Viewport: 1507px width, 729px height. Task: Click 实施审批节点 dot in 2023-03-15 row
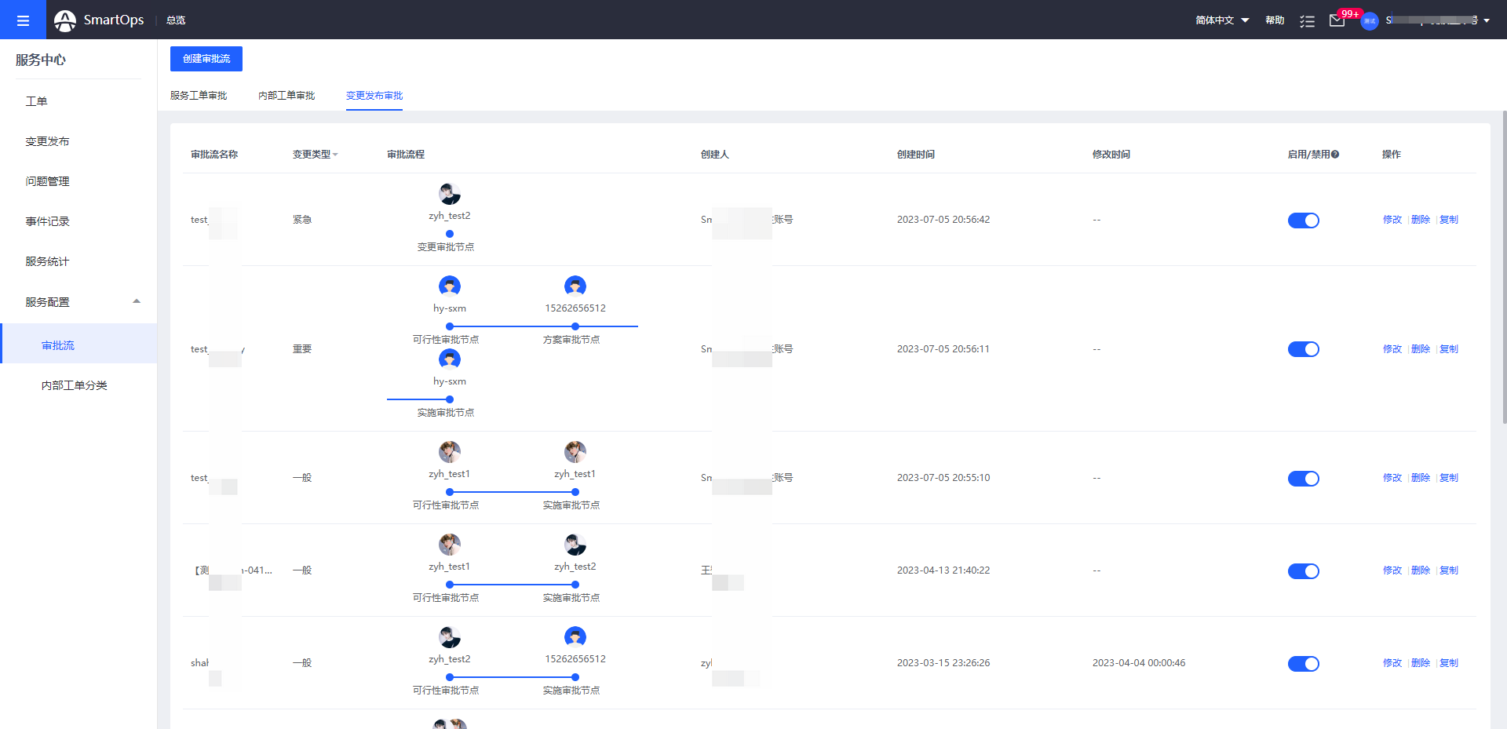575,677
